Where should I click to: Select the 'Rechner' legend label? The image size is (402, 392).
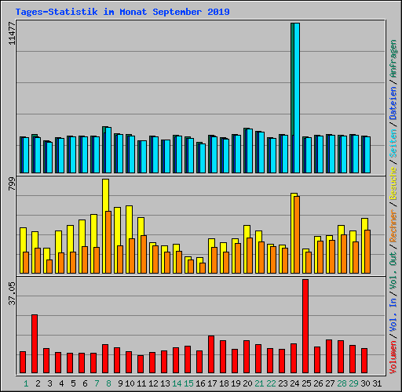pos(393,226)
